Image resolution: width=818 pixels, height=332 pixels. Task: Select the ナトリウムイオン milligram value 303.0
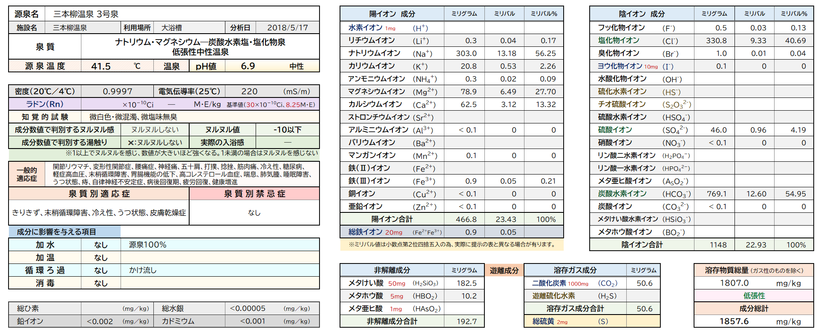click(466, 53)
